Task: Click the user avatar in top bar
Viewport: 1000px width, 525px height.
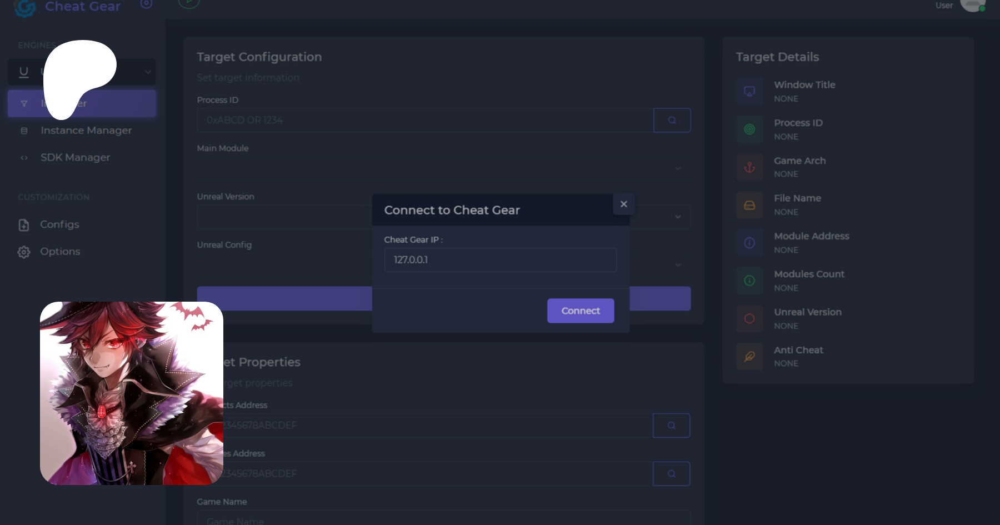Action: click(973, 5)
